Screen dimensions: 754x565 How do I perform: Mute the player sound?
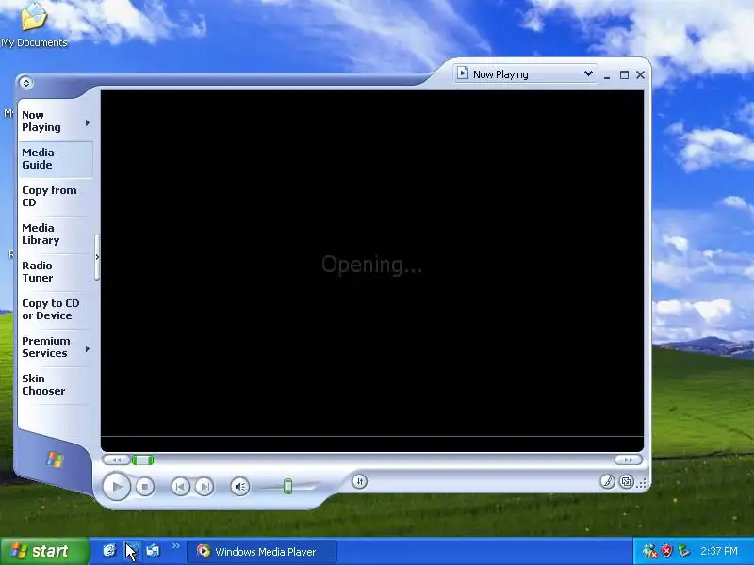pos(240,487)
